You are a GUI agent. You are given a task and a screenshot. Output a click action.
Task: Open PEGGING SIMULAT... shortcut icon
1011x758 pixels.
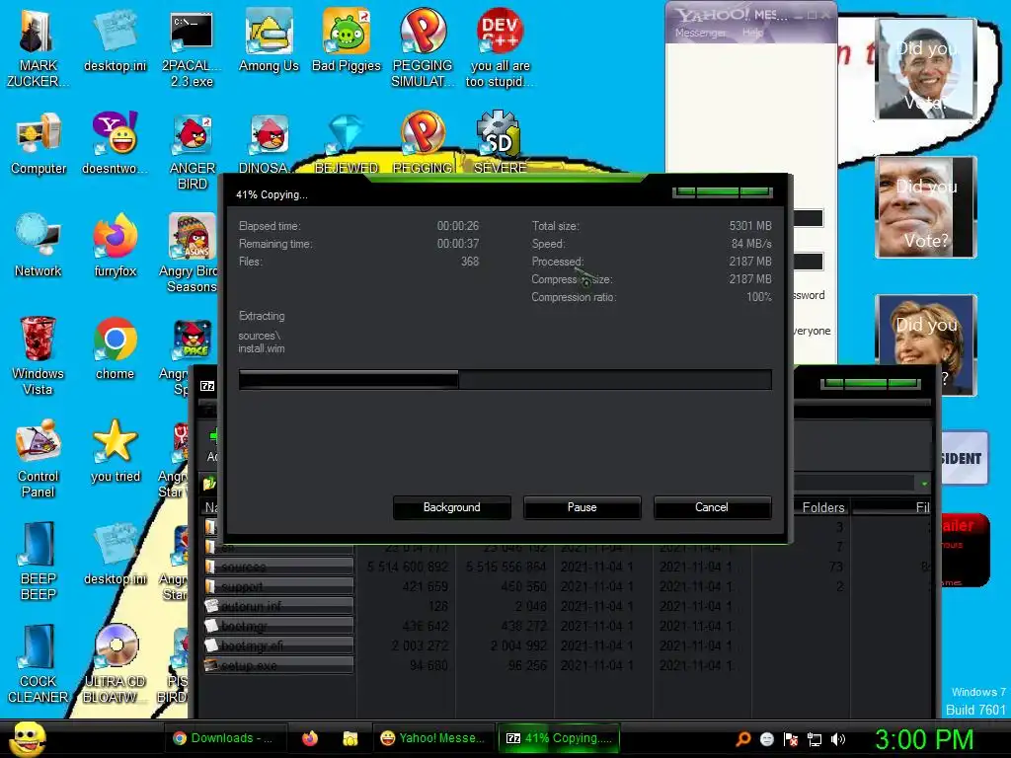tap(423, 48)
